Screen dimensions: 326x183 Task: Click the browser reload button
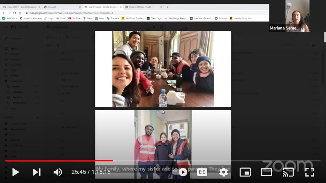(x=15, y=13)
